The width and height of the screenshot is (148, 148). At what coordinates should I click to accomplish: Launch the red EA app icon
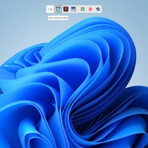[90, 9]
